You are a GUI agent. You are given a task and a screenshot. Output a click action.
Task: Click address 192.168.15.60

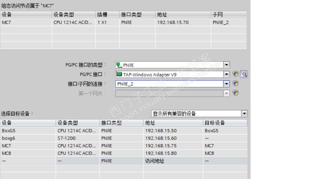(161, 138)
